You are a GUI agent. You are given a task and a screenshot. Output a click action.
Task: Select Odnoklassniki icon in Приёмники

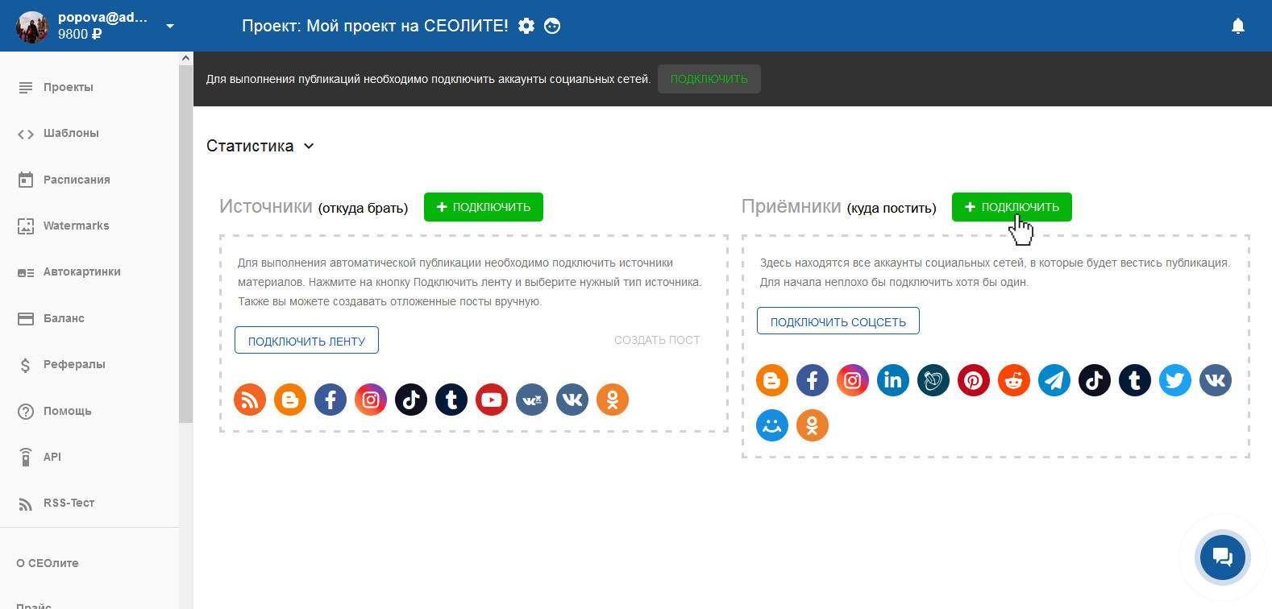813,425
